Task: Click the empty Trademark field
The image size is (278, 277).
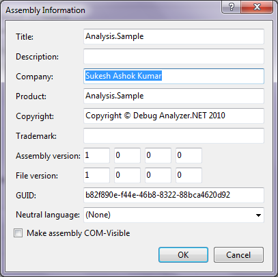Action: click(x=173, y=135)
